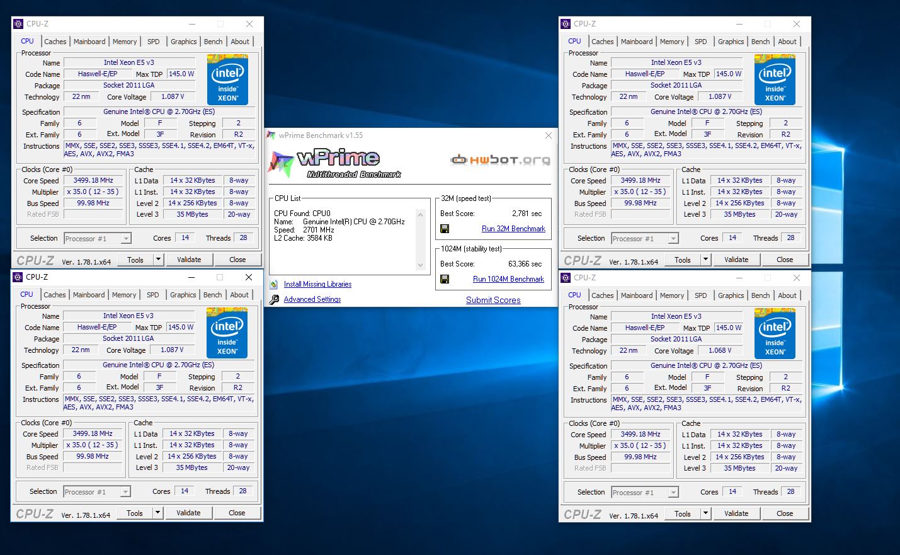This screenshot has height=555, width=900.
Task: Click the 'CPU Found: CPU0' line in wPrime
Action: [x=302, y=214]
